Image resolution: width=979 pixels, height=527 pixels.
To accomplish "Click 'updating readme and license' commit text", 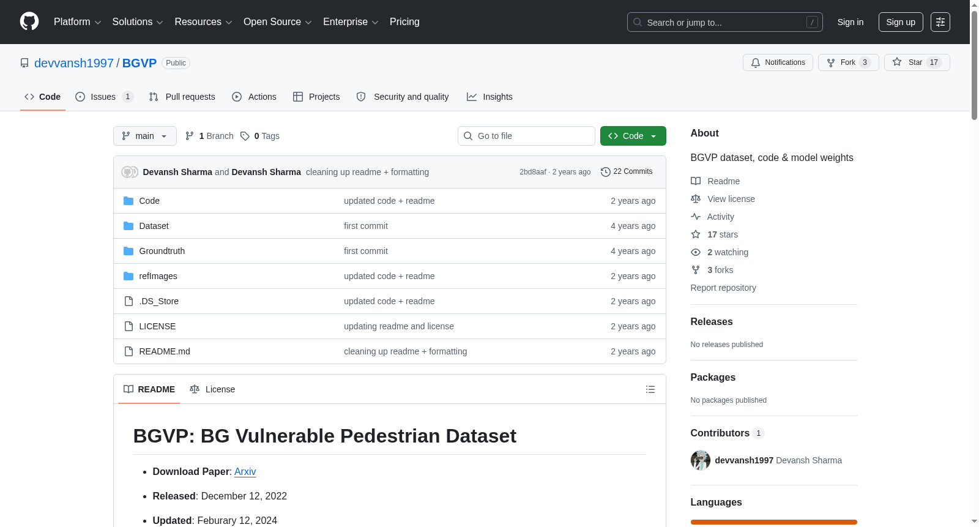I will click(399, 326).
